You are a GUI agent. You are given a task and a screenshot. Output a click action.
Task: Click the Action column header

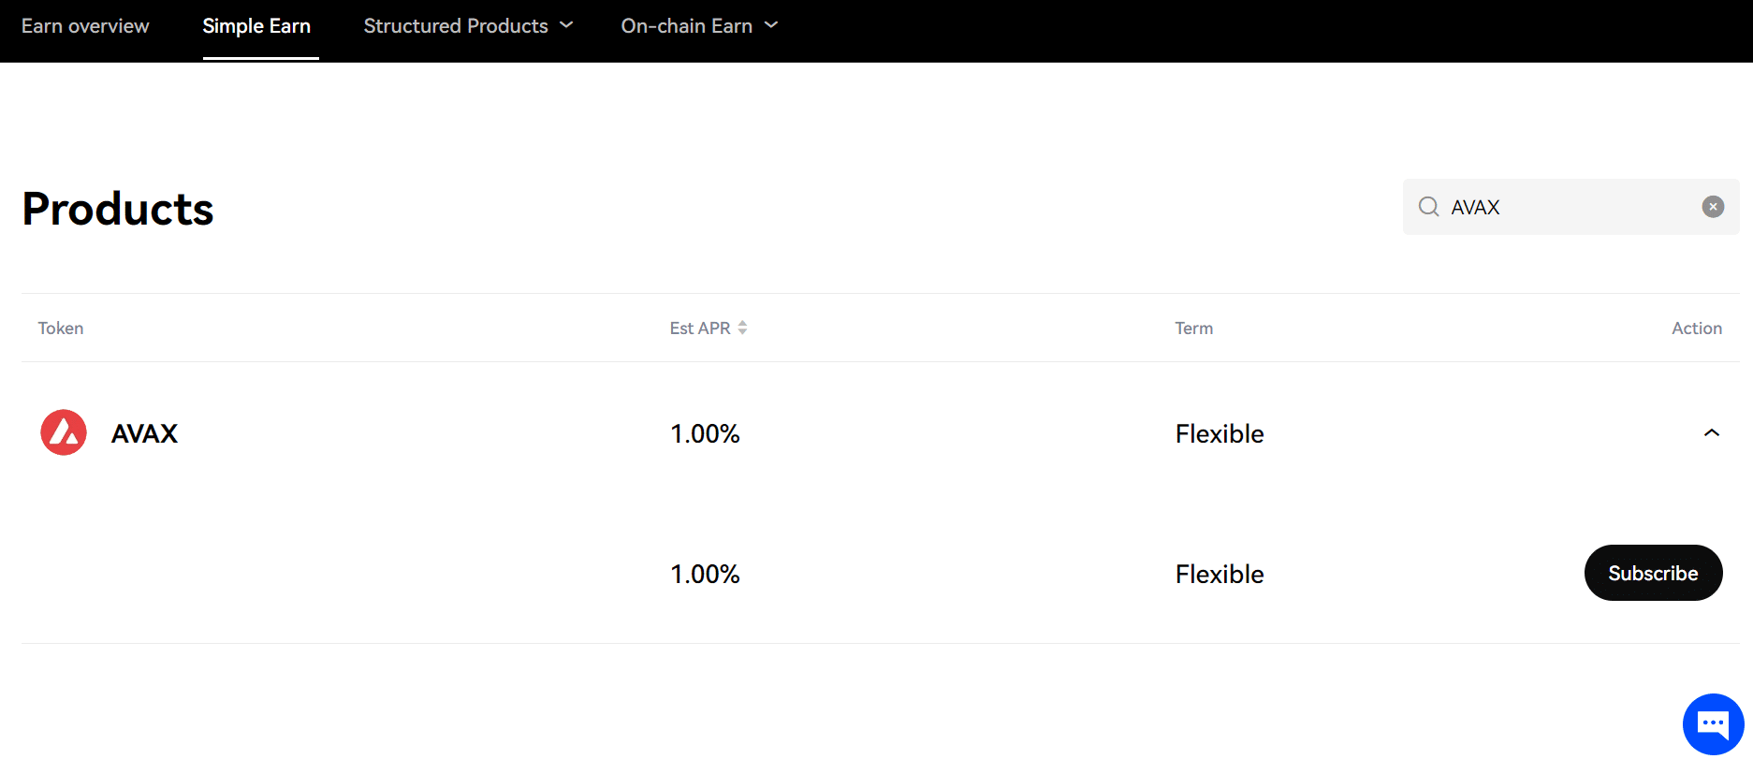[x=1697, y=328]
